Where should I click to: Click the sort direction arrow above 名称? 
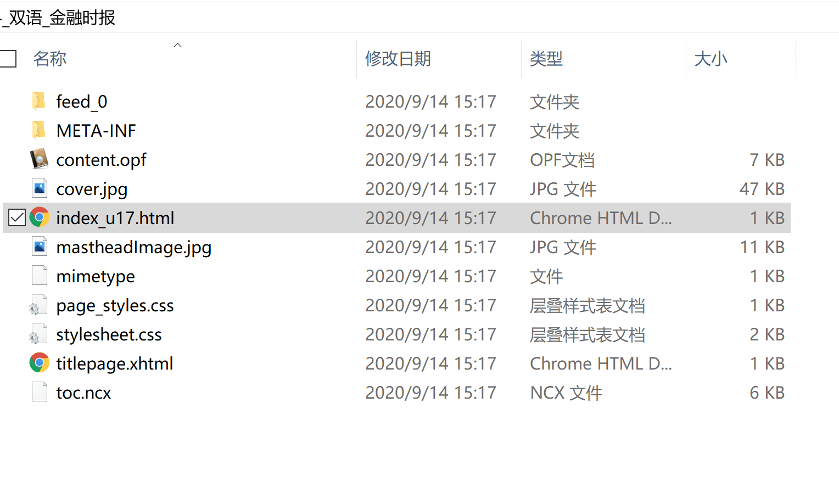(177, 45)
